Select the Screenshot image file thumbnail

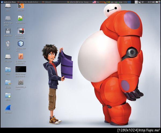coord(21,31)
